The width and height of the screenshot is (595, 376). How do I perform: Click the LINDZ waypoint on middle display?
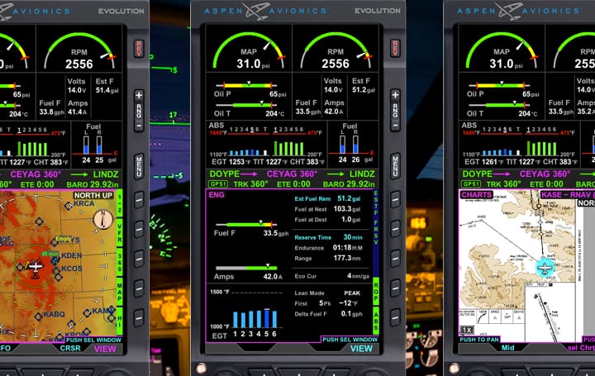[362, 174]
